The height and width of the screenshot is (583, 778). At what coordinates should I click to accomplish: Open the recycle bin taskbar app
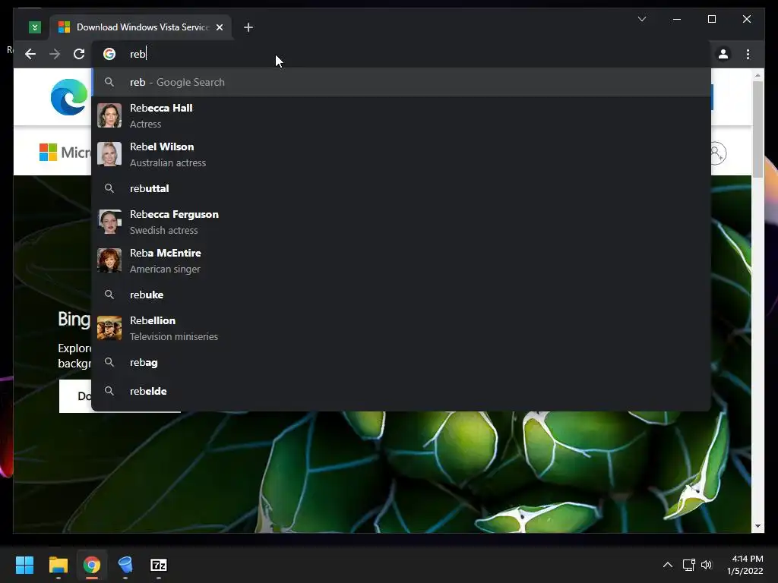coord(125,565)
